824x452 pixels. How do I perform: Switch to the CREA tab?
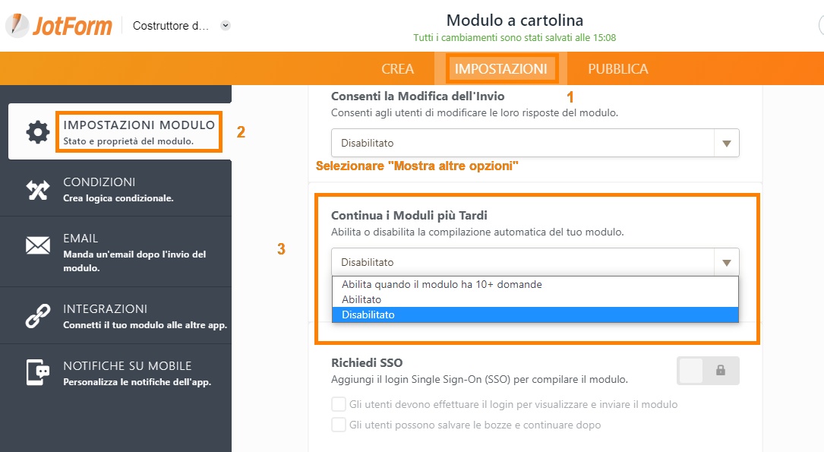point(398,69)
